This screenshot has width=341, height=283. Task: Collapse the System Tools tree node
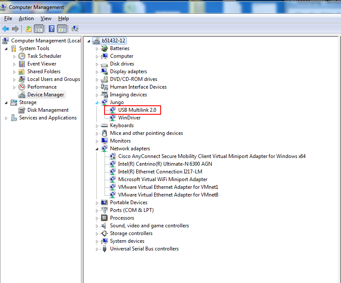point(6,49)
